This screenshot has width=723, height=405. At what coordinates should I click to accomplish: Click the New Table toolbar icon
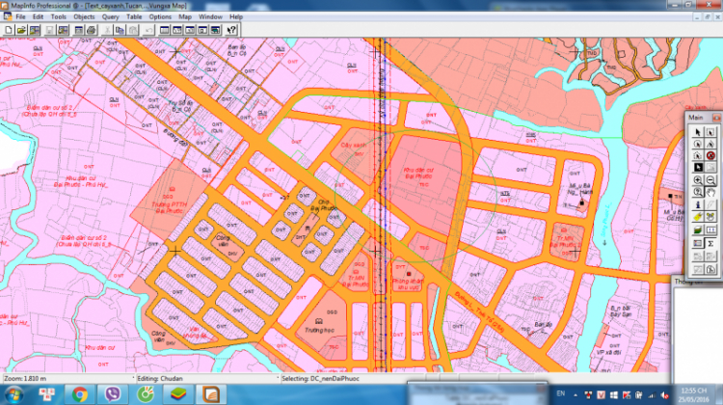[x=9, y=31]
